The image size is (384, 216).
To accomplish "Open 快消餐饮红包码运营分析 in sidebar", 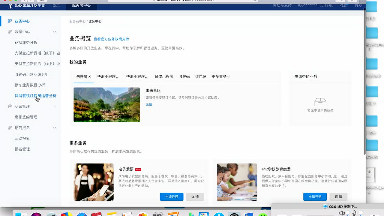I will click(x=35, y=96).
